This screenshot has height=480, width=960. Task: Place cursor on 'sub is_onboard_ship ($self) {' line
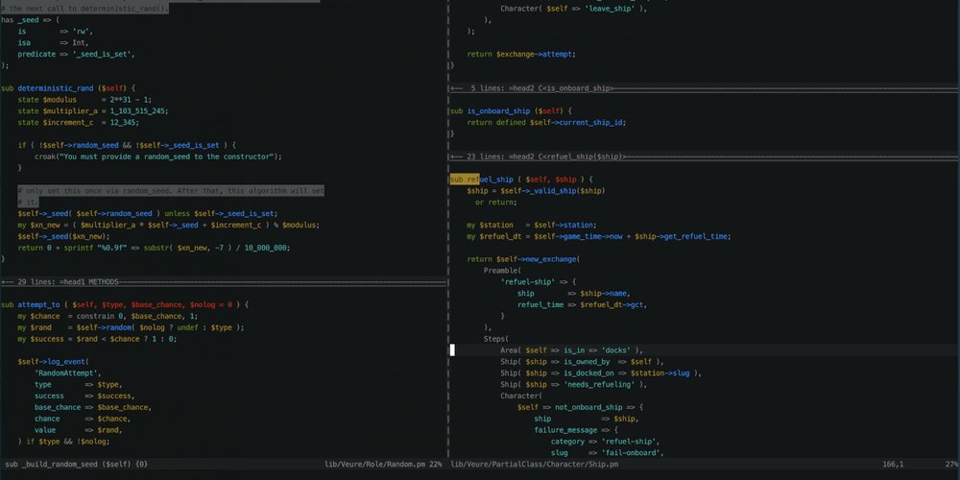click(x=512, y=110)
